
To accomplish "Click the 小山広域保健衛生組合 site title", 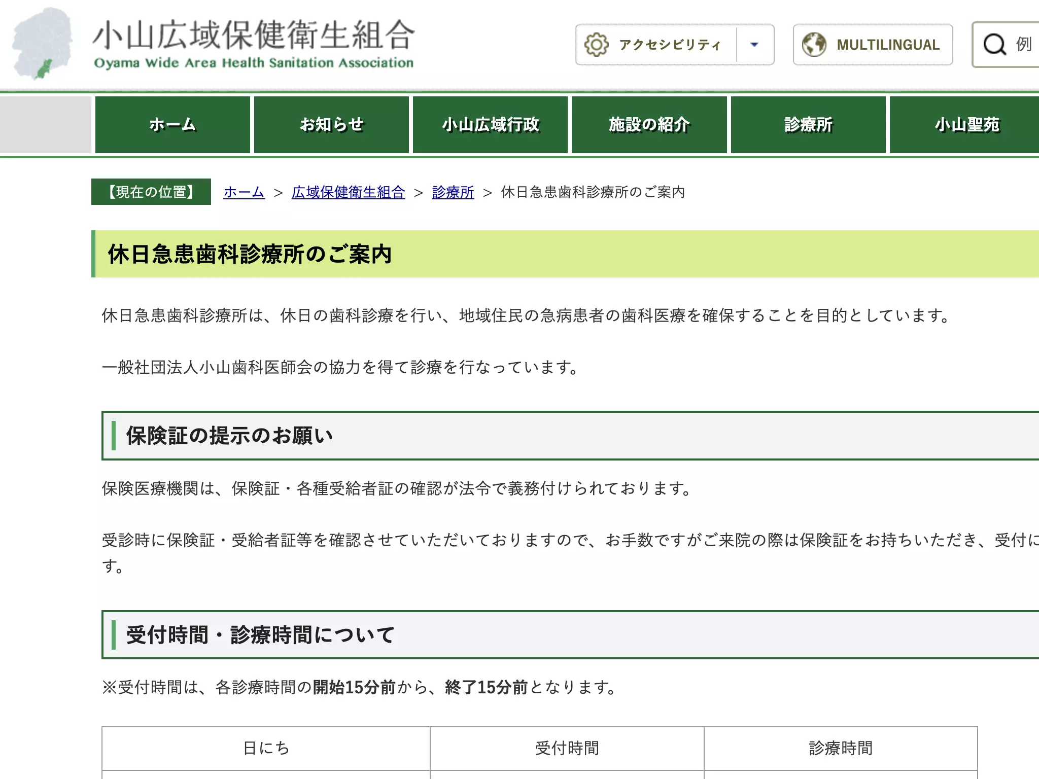I will point(254,35).
